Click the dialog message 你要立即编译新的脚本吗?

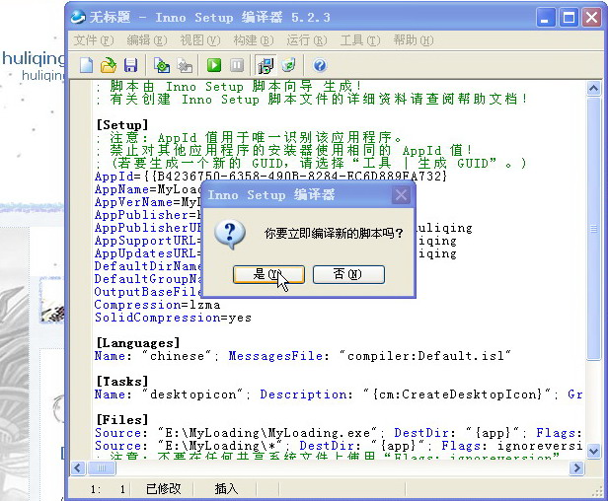[334, 234]
